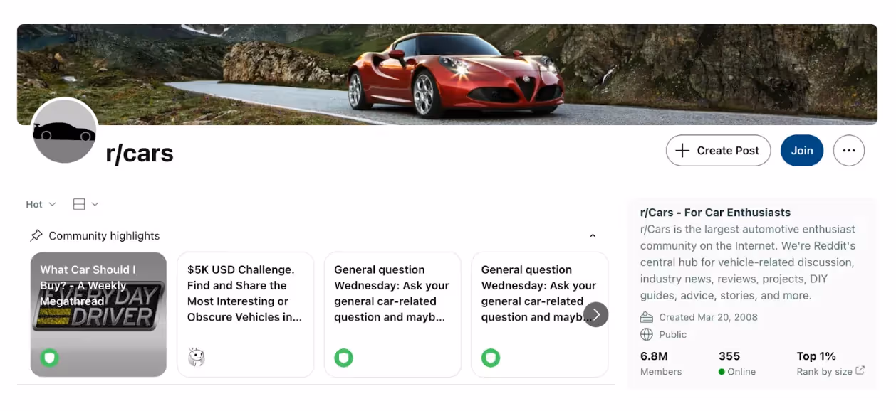896x411 pixels.
Task: Open the $5K USD Challenge highlight card
Action: 246,314
